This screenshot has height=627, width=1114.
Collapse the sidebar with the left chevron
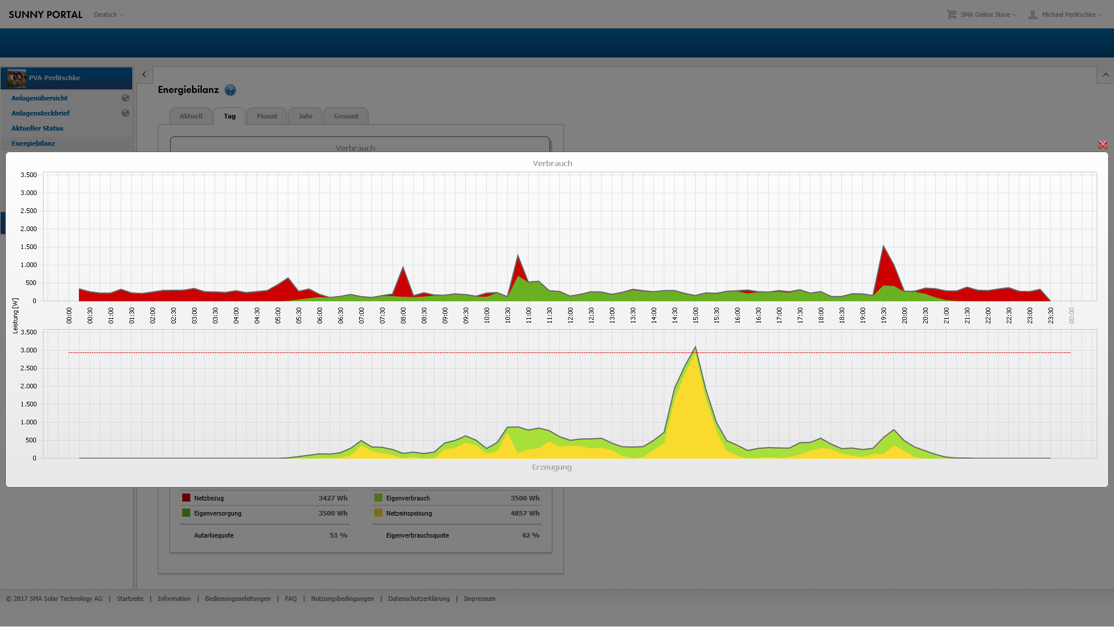144,74
